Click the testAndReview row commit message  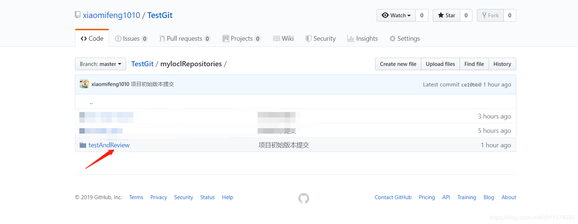[284, 145]
